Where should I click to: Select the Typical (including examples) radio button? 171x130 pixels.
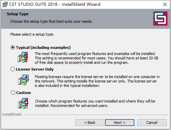(x=13, y=48)
